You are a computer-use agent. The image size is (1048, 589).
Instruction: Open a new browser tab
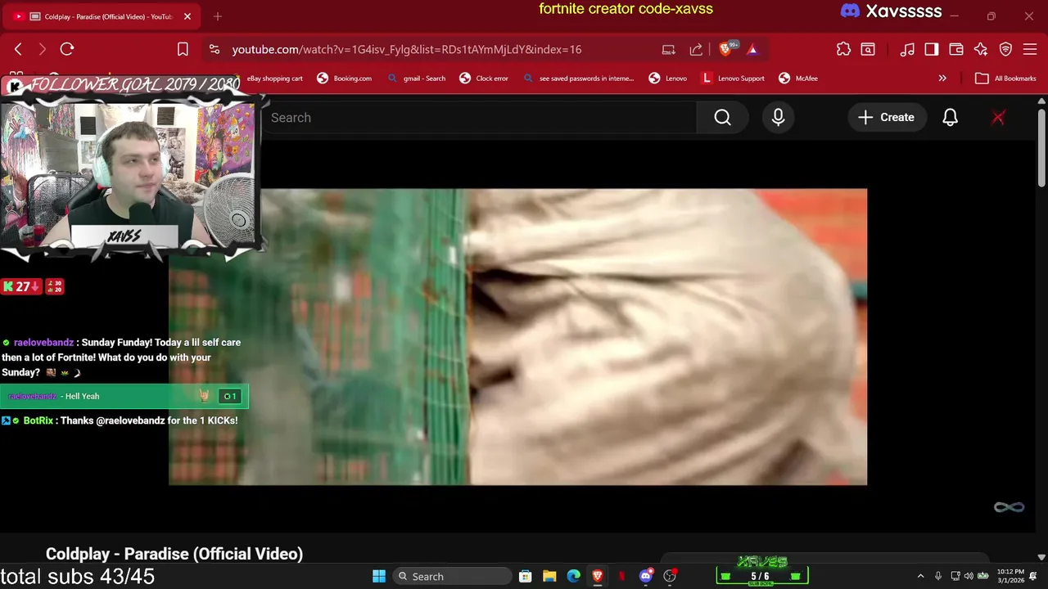(218, 16)
